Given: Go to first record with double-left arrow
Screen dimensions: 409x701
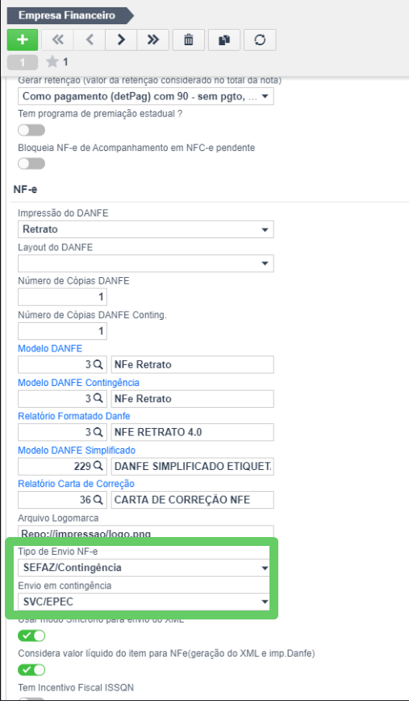Looking at the screenshot, I should pyautogui.click(x=57, y=40).
